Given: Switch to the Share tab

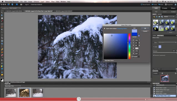Looking at the screenshot, I should coord(173,8).
